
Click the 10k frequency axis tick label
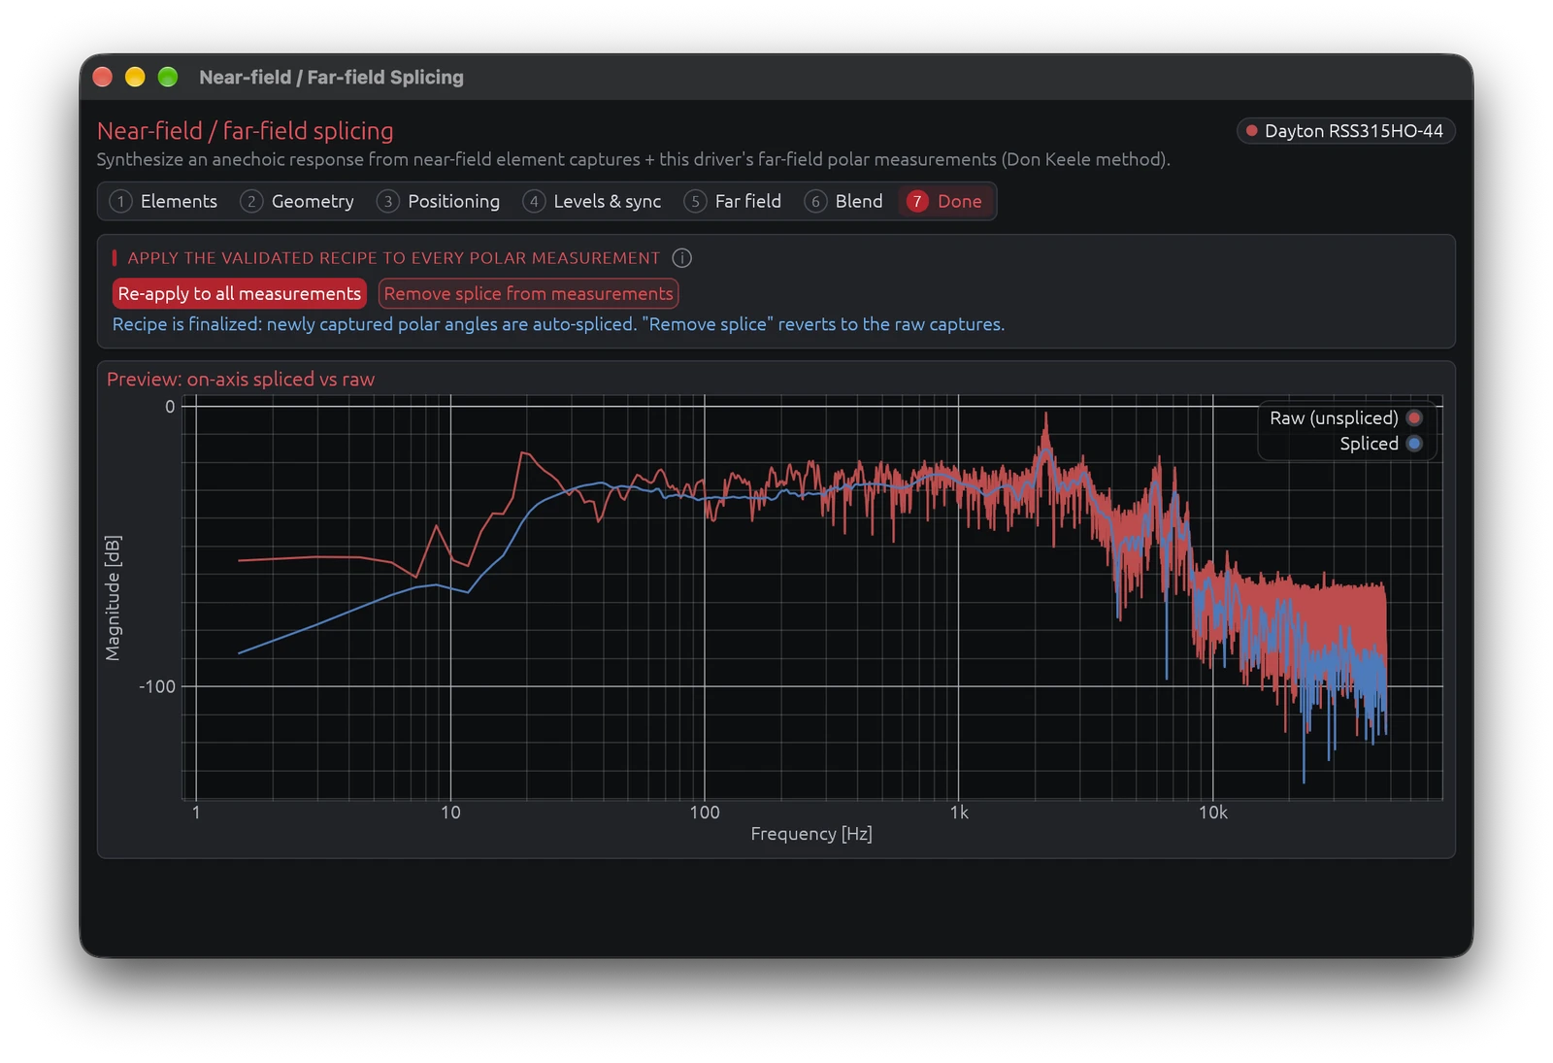point(1212,813)
